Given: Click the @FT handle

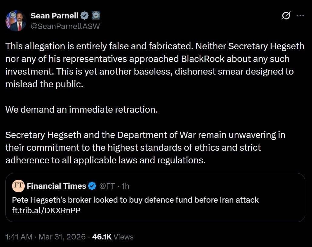Looking at the screenshot, I should (x=107, y=186).
